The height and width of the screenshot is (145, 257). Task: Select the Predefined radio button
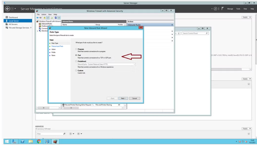[76, 61]
